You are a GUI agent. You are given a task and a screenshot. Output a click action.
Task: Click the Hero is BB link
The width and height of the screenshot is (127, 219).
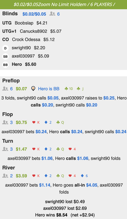tap(49, 89)
